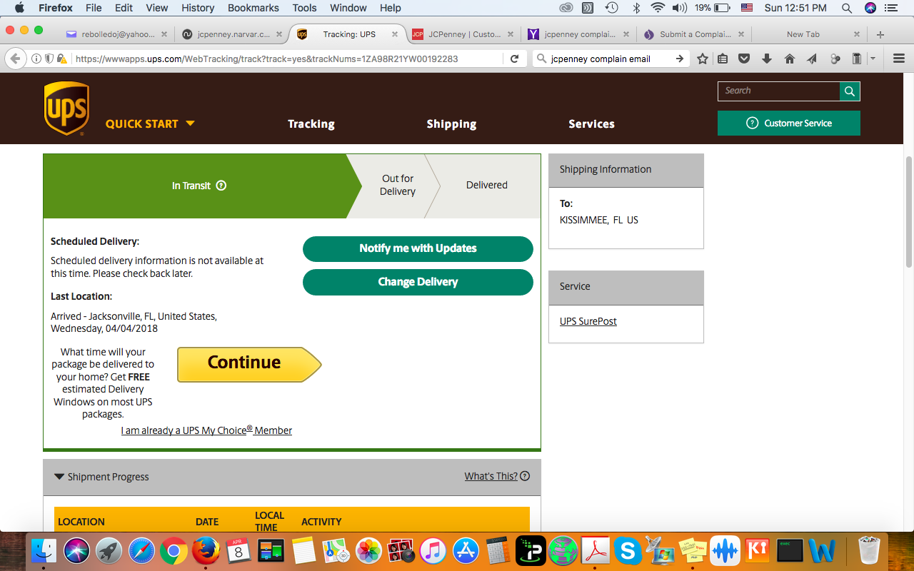
Task: Click the UPS site Search field
Action: [x=778, y=91]
